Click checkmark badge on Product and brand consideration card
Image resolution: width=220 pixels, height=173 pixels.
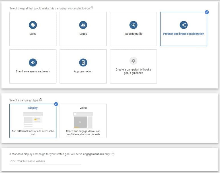pyautogui.click(x=207, y=12)
